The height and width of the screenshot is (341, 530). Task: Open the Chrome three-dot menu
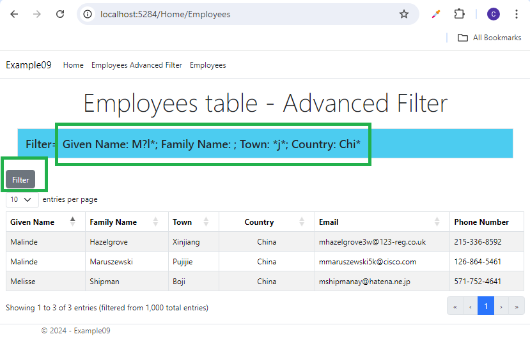516,14
